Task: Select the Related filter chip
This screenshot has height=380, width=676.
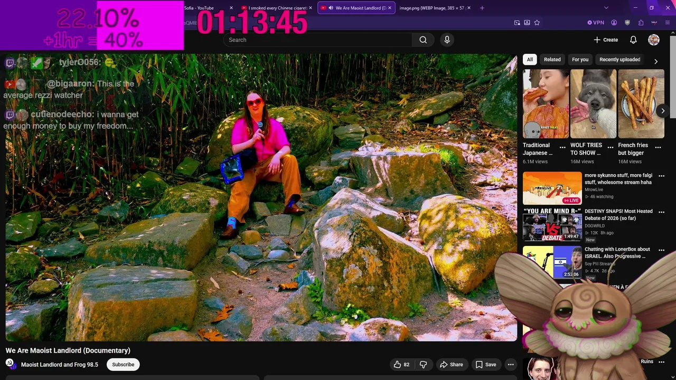Action: tap(552, 60)
